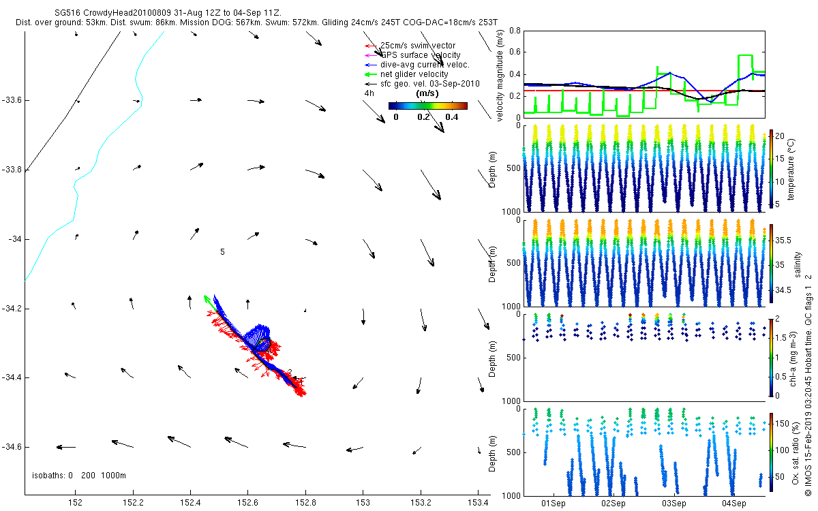Click map longitude tick '152.2'
This screenshot has height=511, width=818.
point(134,504)
